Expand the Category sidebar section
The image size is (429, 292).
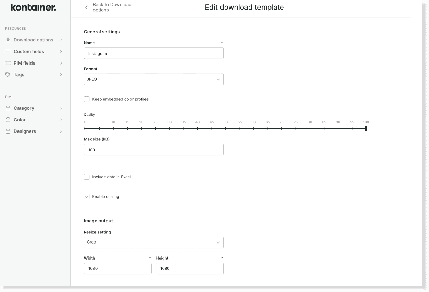(61, 108)
